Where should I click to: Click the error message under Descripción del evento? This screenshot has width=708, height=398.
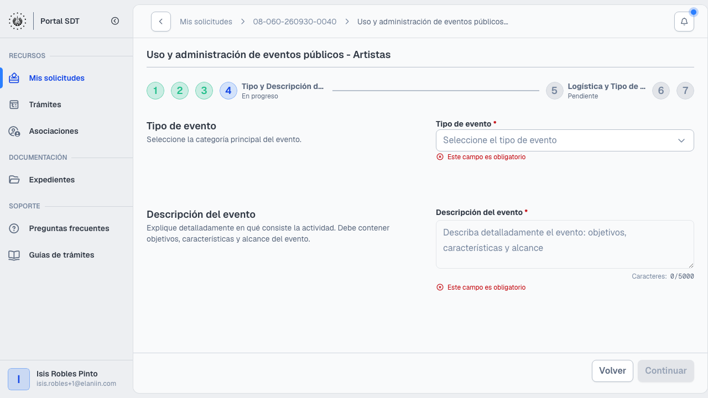click(x=481, y=287)
